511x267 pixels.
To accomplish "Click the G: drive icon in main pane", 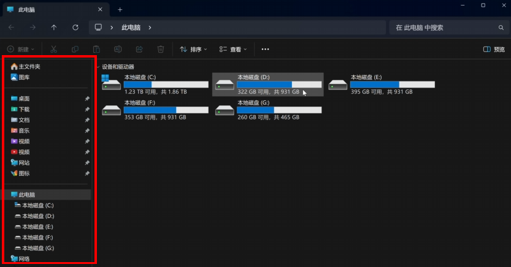I will (x=225, y=110).
